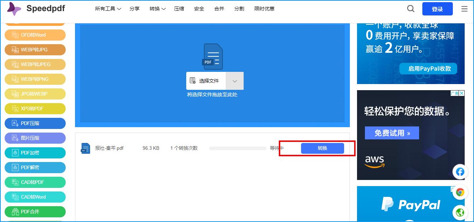474x222 pixels.
Task: Expand the file selection dropdown arrow
Action: click(235, 81)
